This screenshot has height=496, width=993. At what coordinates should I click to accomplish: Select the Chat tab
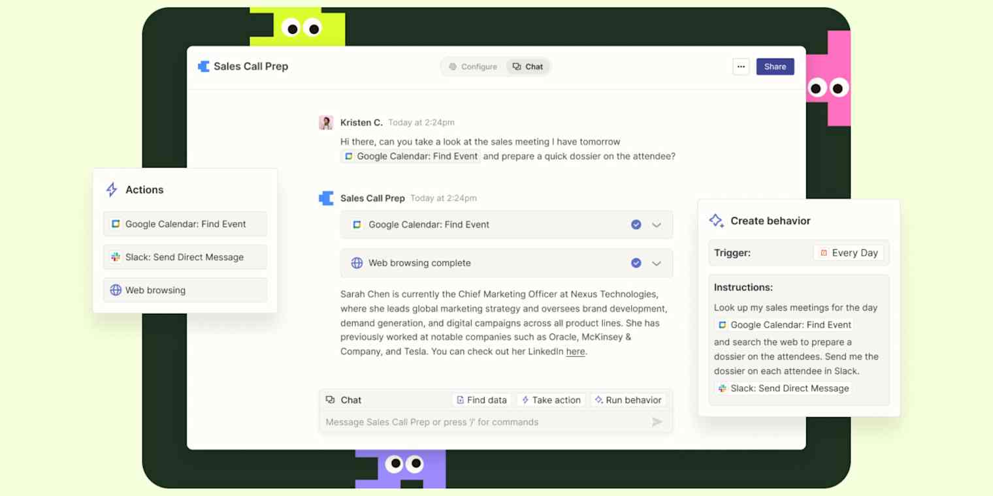(528, 67)
